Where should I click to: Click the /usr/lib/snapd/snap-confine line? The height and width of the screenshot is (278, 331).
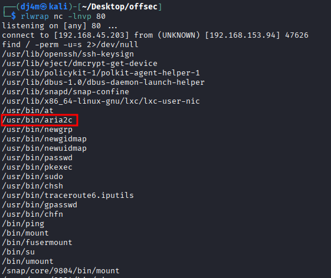coord(65,92)
